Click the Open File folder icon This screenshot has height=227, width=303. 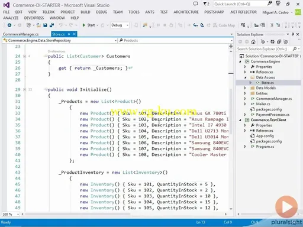tap(38, 25)
